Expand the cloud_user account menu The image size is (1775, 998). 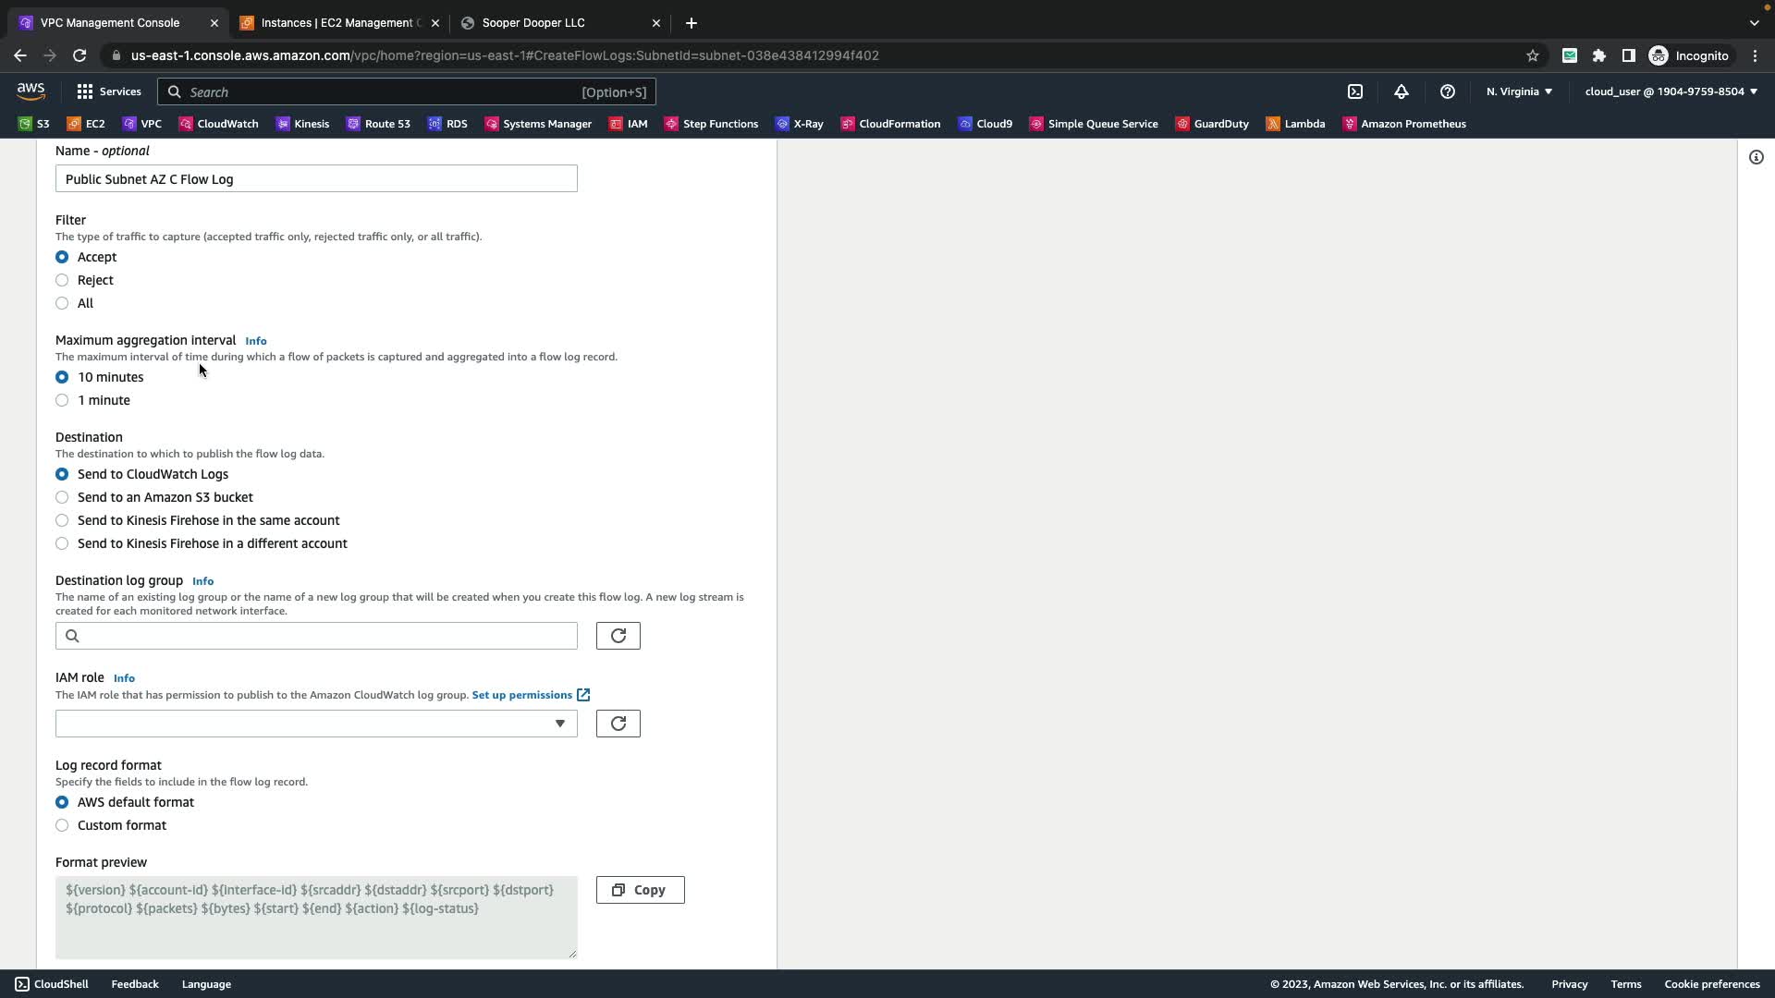(x=1670, y=91)
